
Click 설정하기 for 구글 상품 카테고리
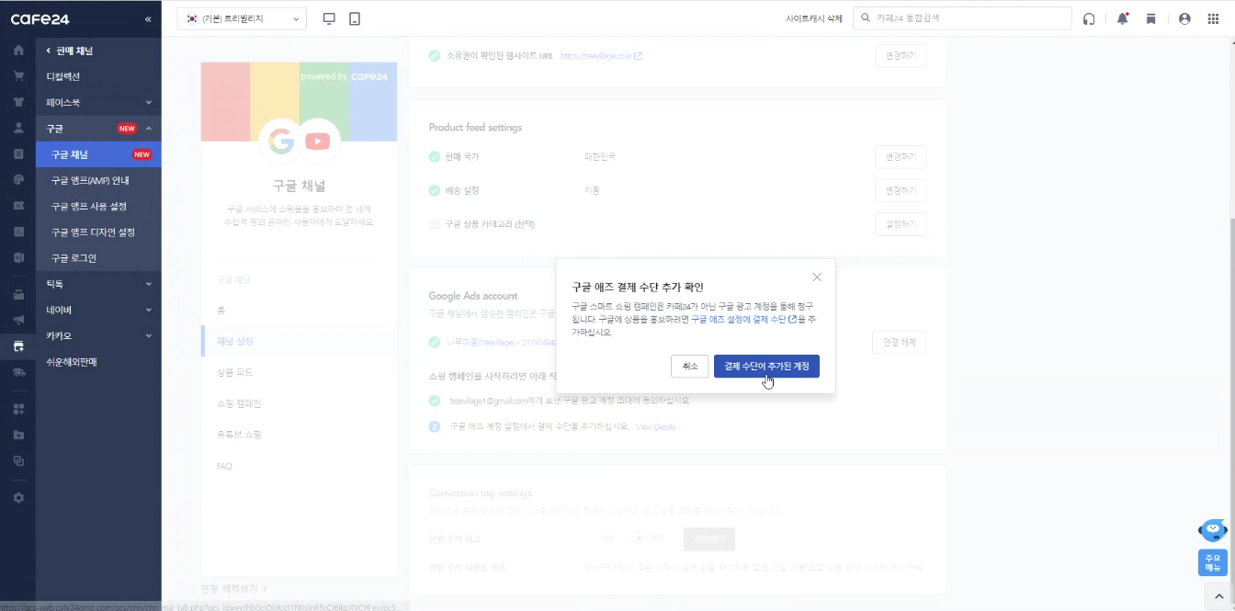901,224
